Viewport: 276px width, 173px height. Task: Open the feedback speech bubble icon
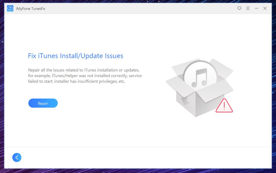(239, 8)
